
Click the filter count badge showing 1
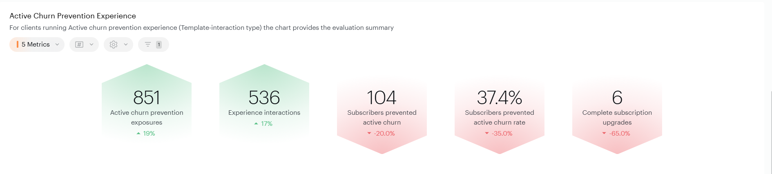(x=159, y=45)
